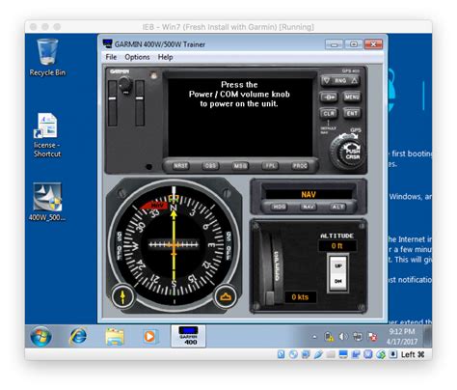Image resolution: width=457 pixels, height=390 pixels.
Task: Click the CLR button on GPS unit
Action: [329, 113]
